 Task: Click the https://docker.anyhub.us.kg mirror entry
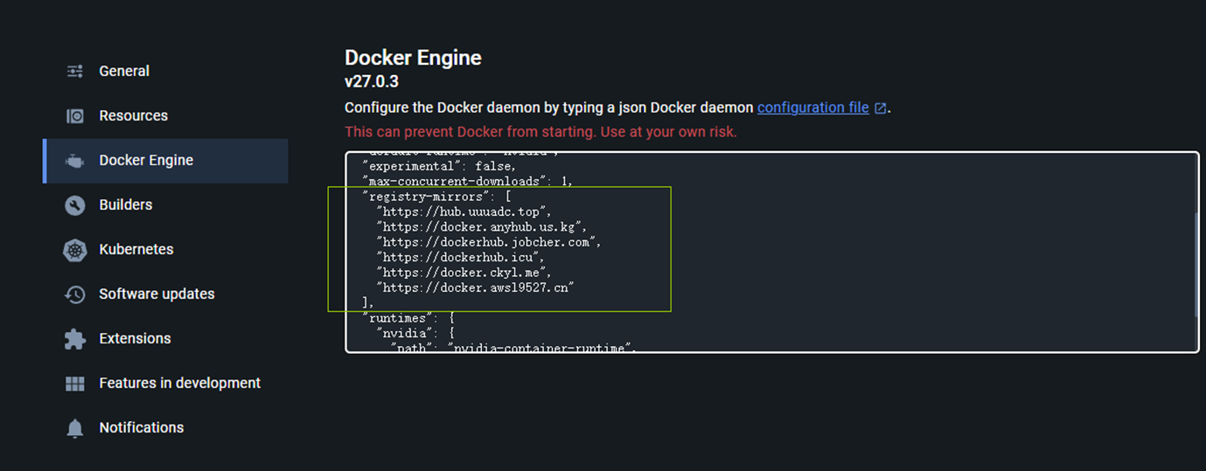point(481,226)
